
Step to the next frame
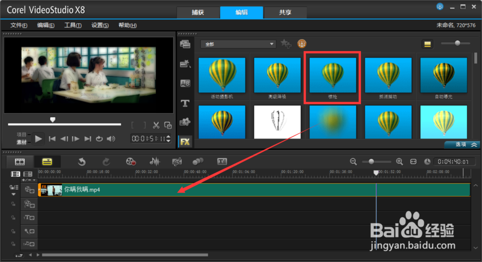click(76, 139)
